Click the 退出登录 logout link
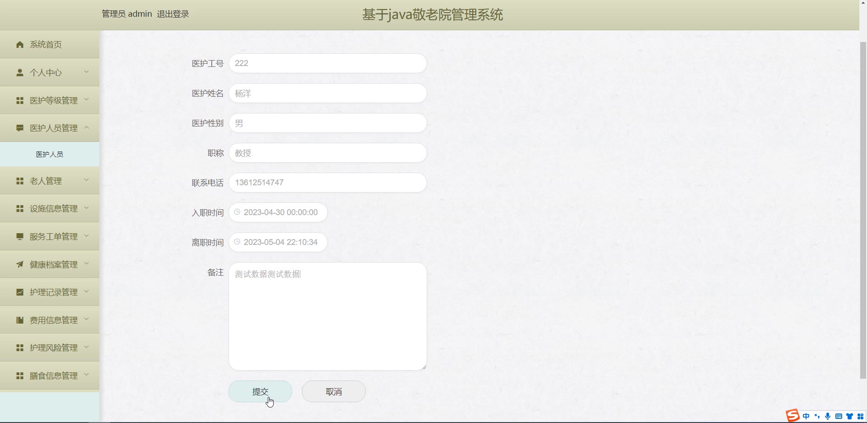 (x=173, y=14)
